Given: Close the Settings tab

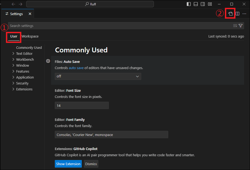Looking at the screenshot, I should tap(30, 14).
